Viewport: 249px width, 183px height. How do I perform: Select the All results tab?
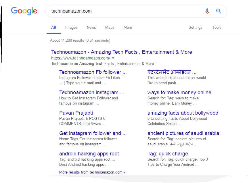coord(53,28)
